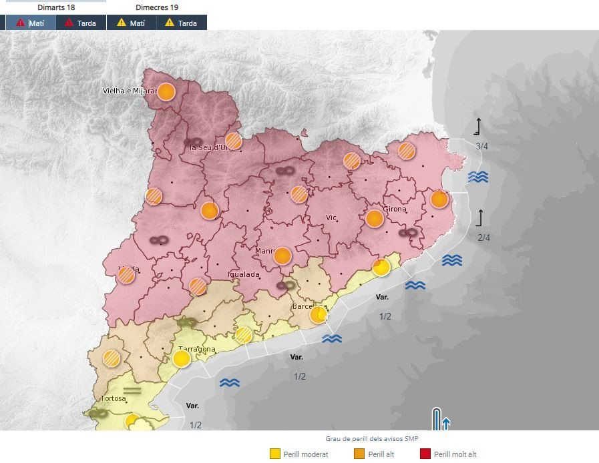Viewport: 599px width, 463px height.
Task: Open striped warning marker at Lleida
Action: point(127,275)
